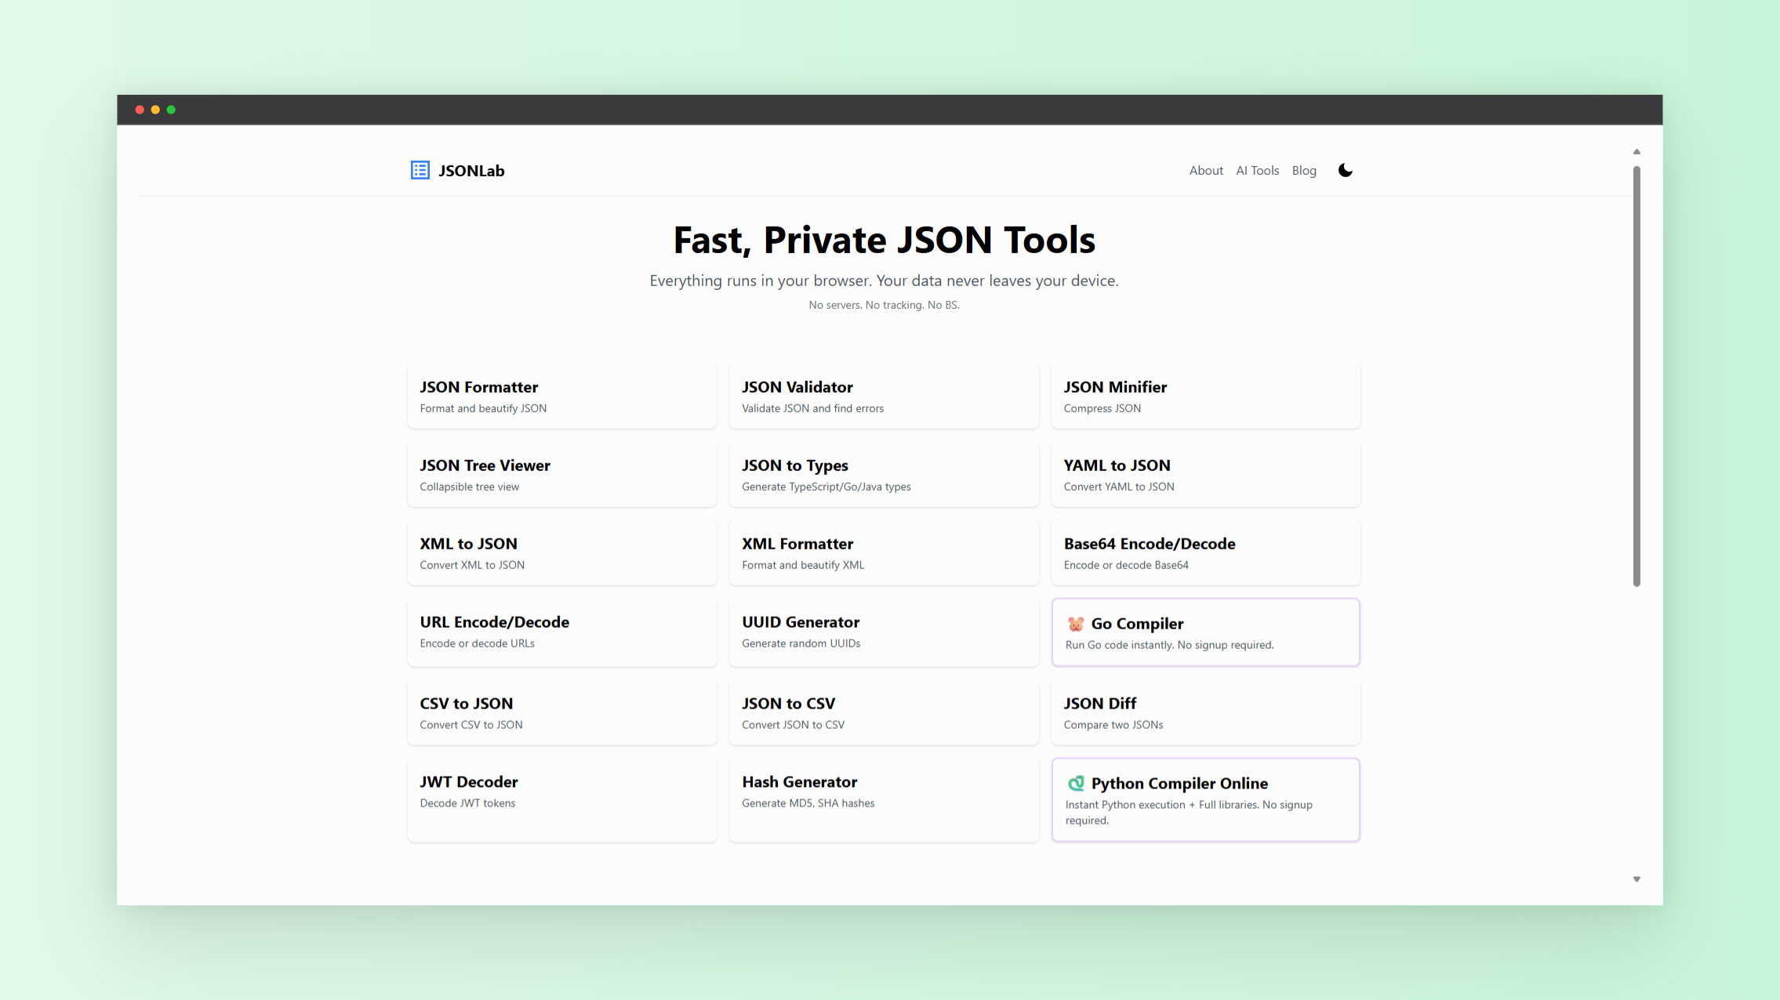Click the scrollbar up arrow

1637,151
